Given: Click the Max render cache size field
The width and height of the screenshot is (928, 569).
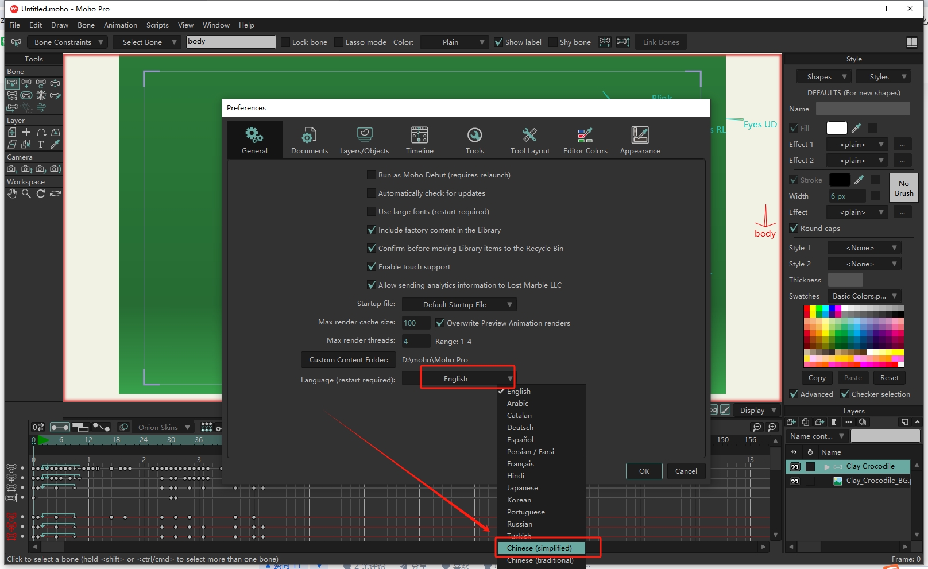Looking at the screenshot, I should (x=416, y=323).
